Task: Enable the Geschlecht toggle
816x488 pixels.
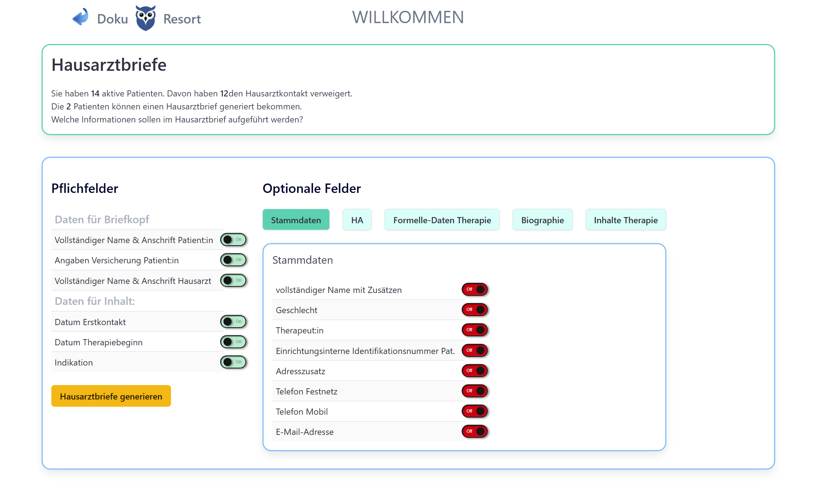Action: coord(475,310)
